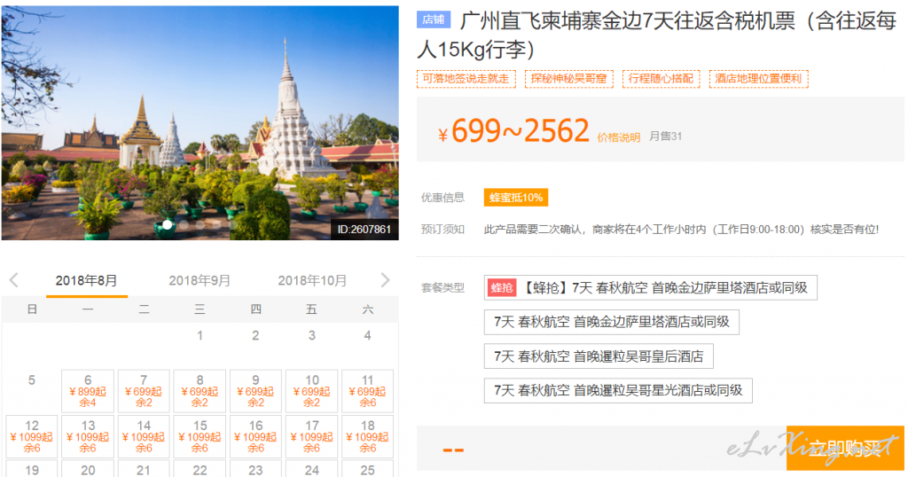The width and height of the screenshot is (908, 477).
Task: Select 7天 春秋航空 首晚金边萨里塔酒店或同级 package
Action: tap(612, 322)
